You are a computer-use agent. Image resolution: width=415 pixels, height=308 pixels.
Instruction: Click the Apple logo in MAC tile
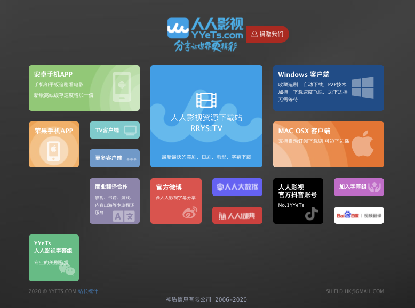pyautogui.click(x=363, y=143)
